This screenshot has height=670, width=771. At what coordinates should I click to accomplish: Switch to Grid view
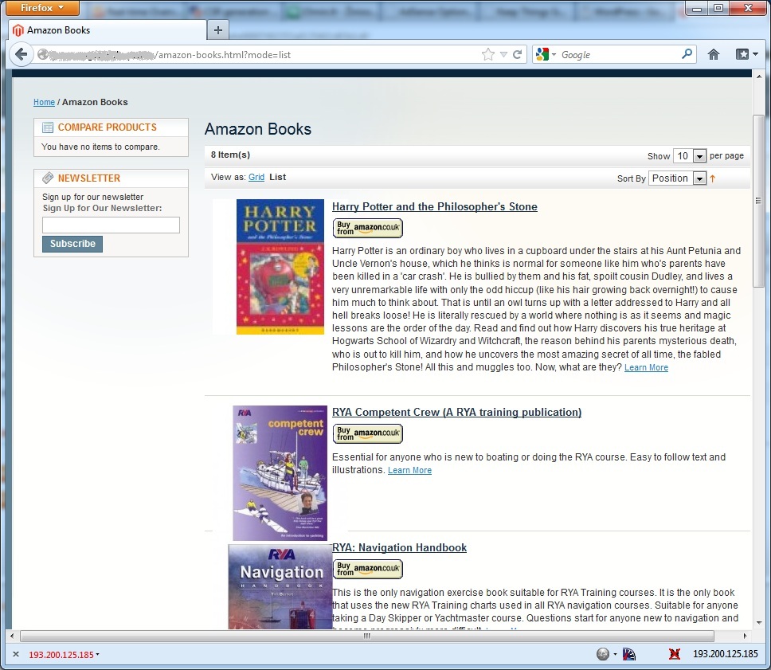pyautogui.click(x=256, y=177)
